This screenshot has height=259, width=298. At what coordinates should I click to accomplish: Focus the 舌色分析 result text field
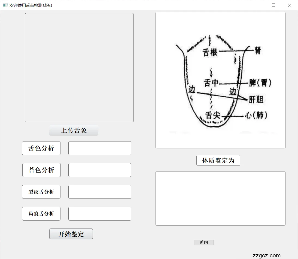100,148
